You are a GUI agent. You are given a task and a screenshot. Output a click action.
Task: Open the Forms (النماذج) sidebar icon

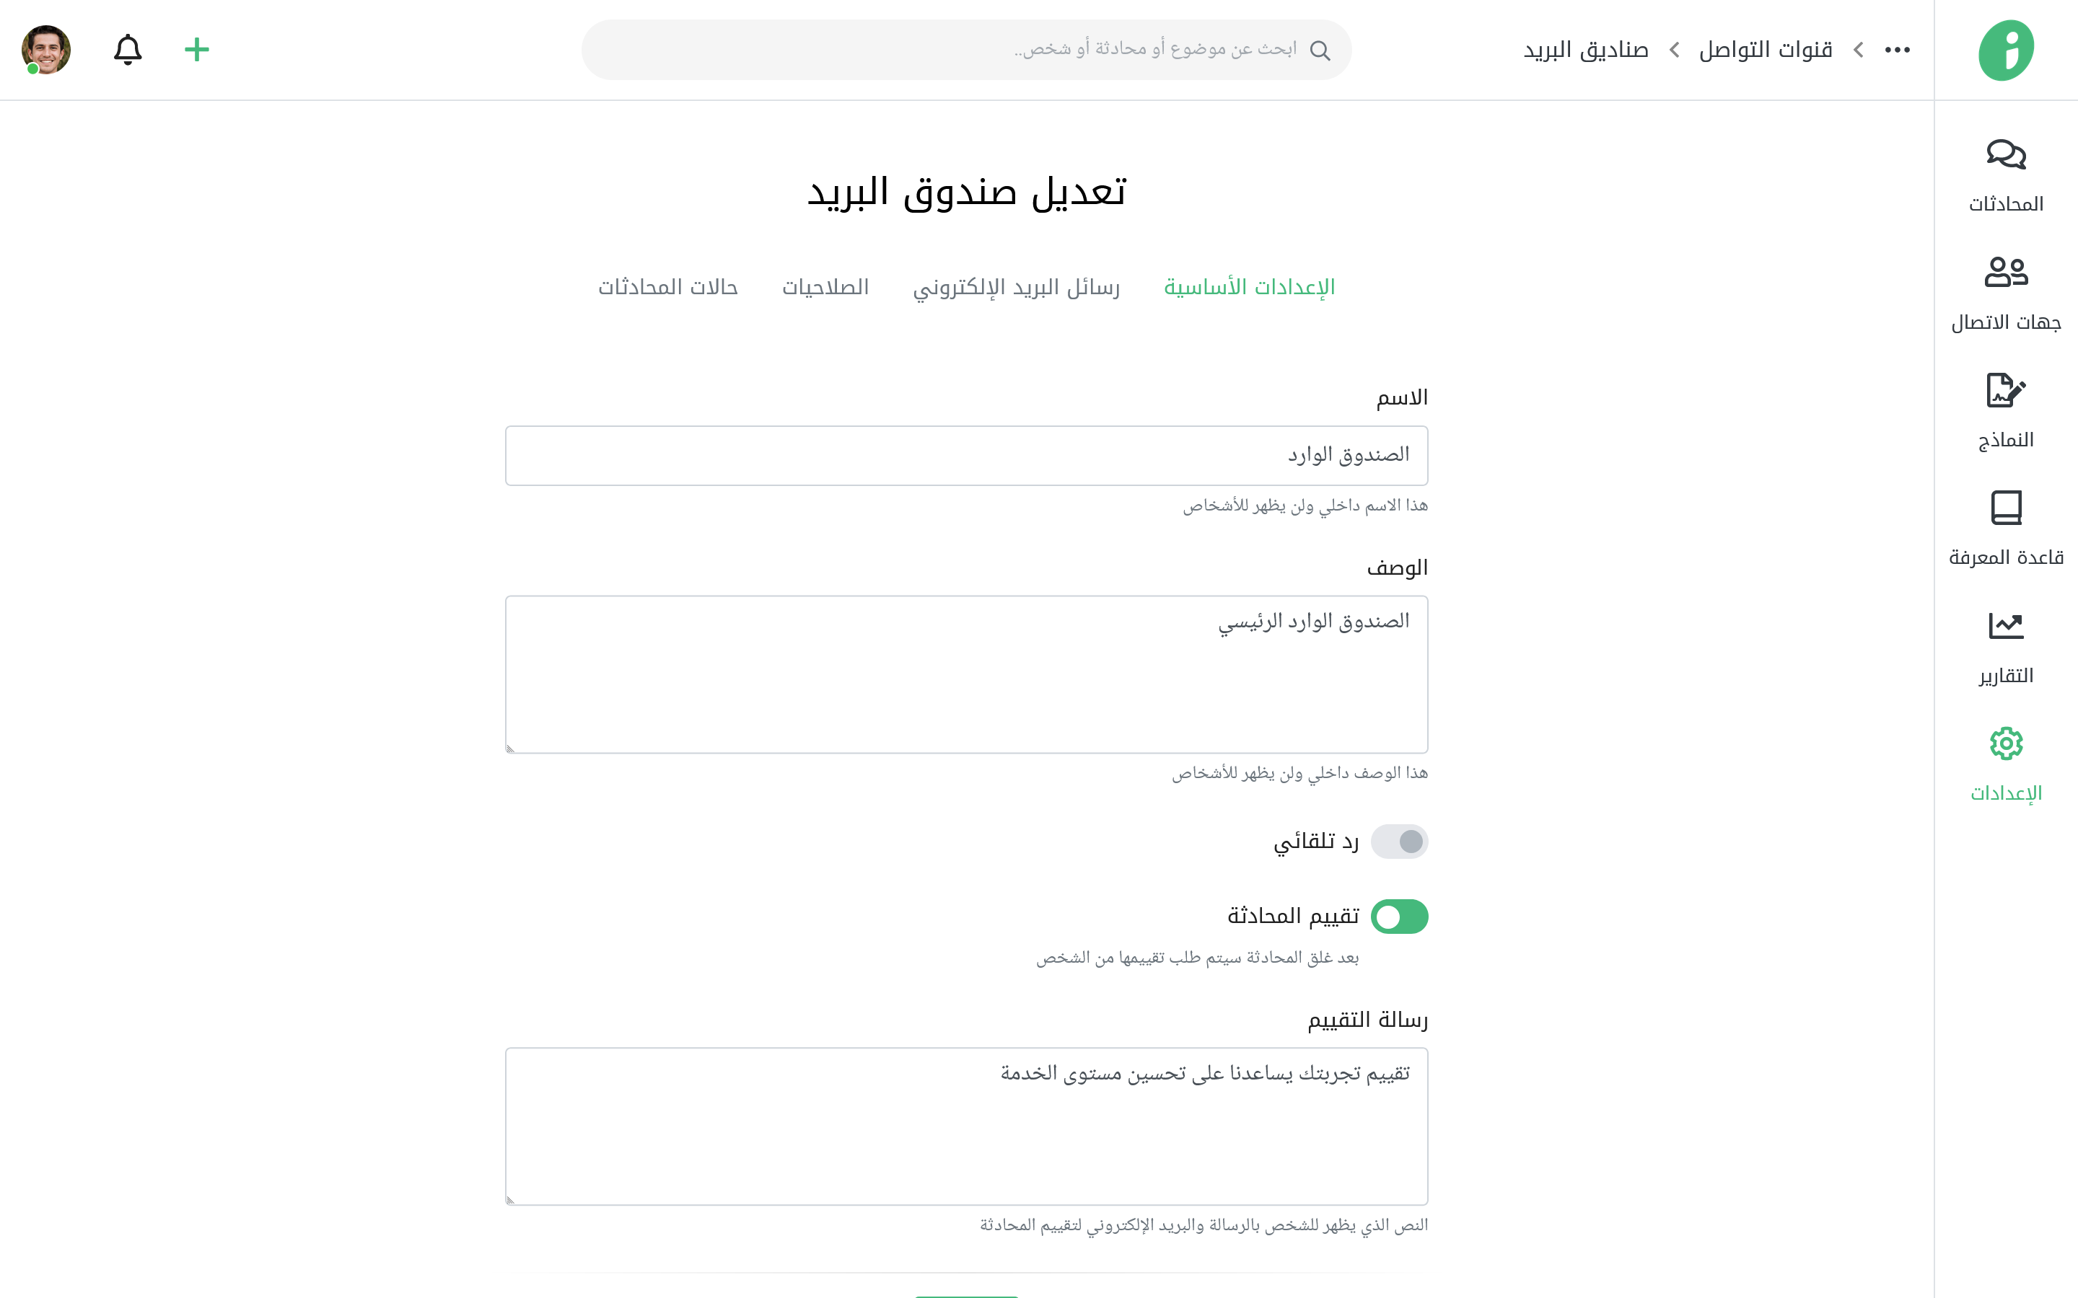(2005, 391)
